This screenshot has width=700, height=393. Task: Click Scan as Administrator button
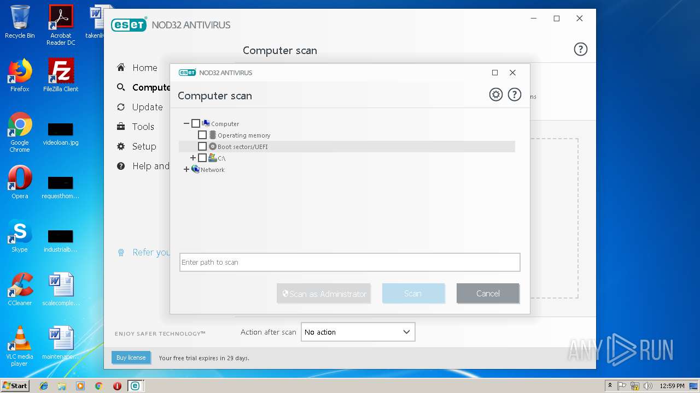(x=324, y=294)
